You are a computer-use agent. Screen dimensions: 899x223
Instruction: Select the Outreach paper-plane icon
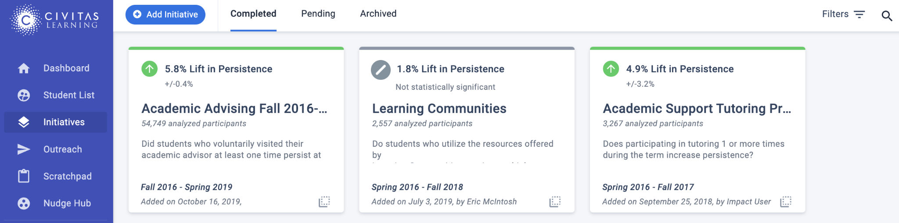(x=24, y=149)
